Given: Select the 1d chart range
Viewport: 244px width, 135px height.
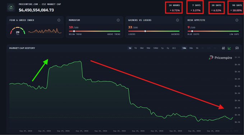Looking at the screenshot, I should point(130,48).
